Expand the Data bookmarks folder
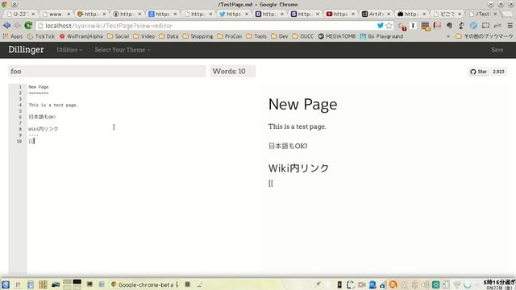Screen dimensions: 516x290 click(169, 36)
